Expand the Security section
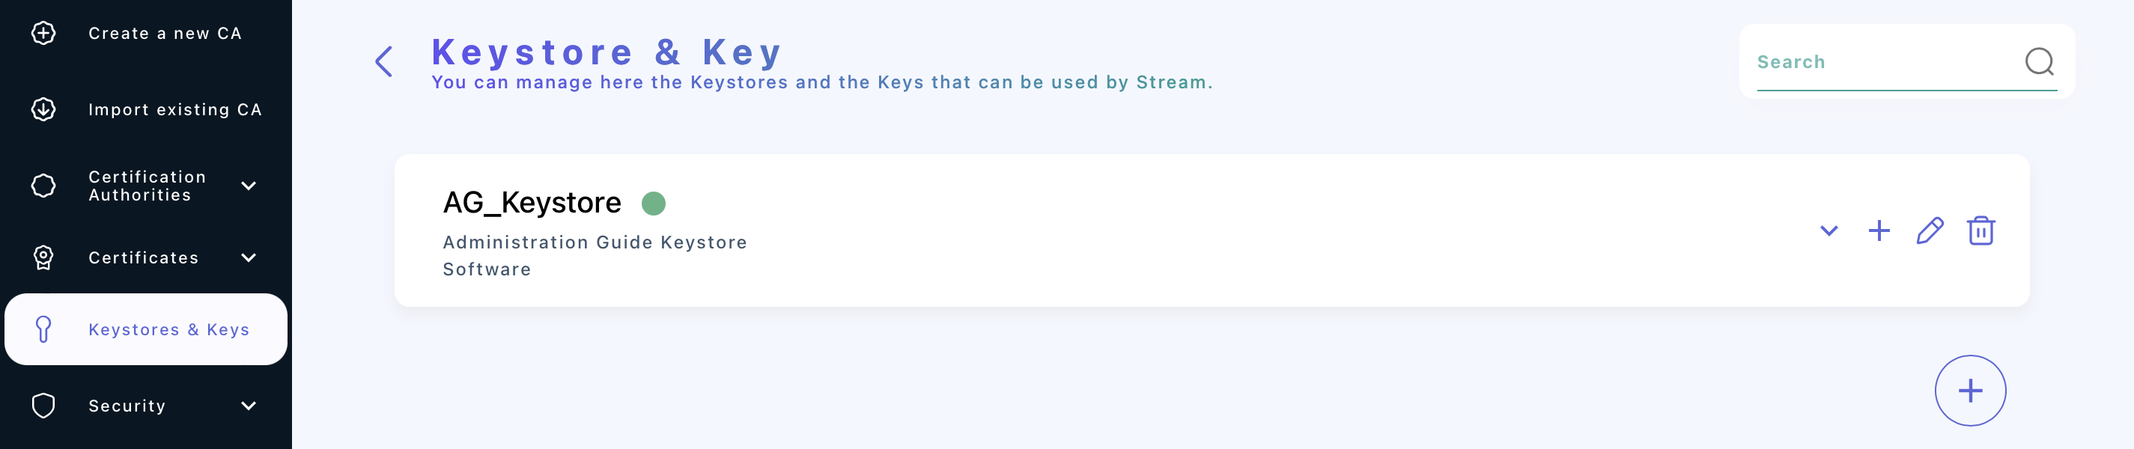Screen dimensions: 2134x449 click(249, 405)
